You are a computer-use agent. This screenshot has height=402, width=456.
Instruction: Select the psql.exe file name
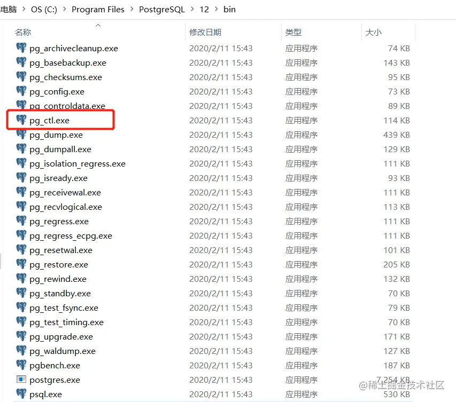point(45,395)
